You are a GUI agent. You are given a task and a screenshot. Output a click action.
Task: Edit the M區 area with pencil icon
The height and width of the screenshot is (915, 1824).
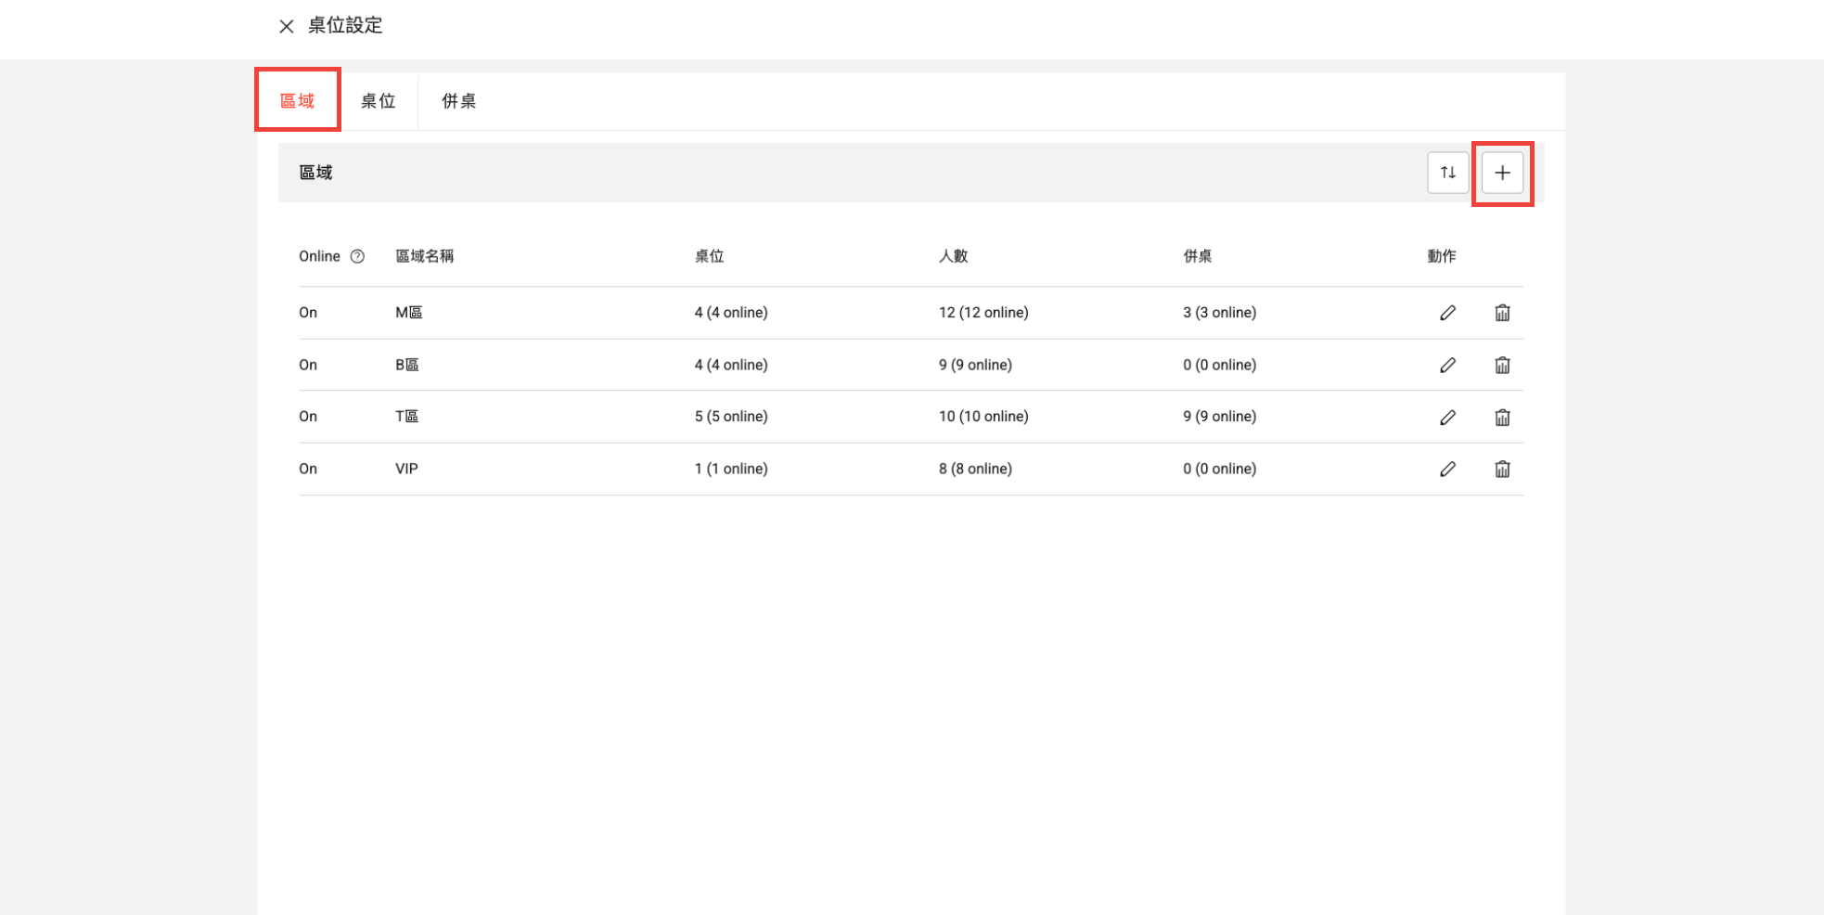click(x=1447, y=313)
